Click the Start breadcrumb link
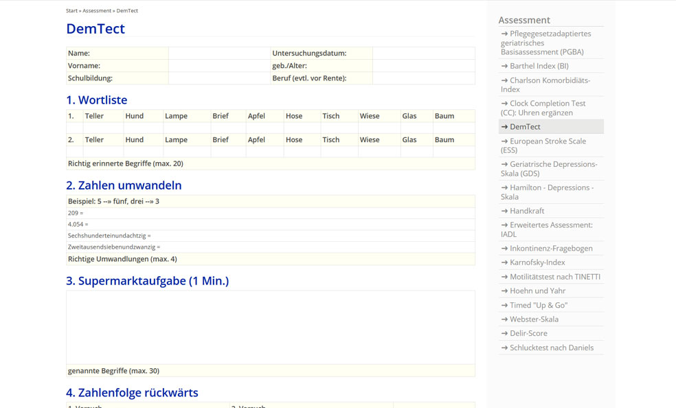The height and width of the screenshot is (408, 676). click(x=71, y=11)
